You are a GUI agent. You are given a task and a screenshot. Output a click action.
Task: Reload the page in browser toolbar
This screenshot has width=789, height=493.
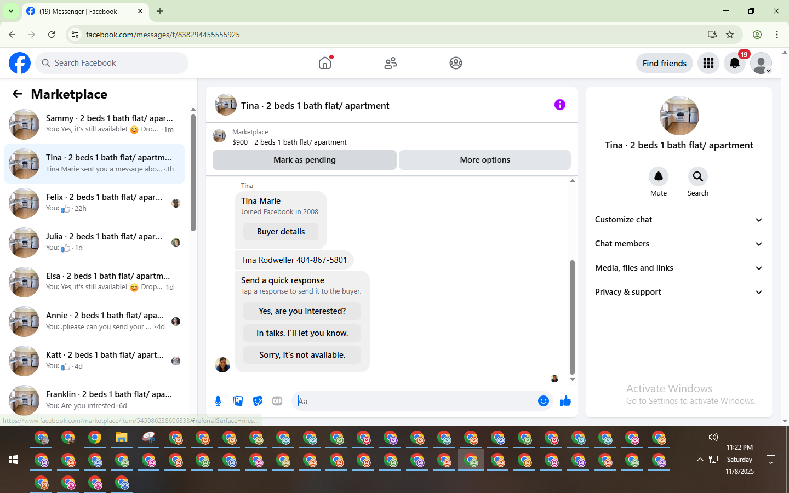(52, 35)
